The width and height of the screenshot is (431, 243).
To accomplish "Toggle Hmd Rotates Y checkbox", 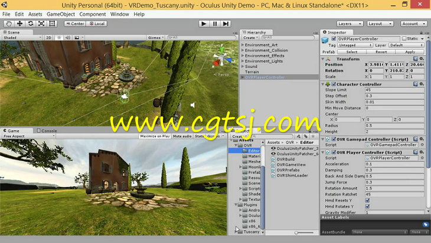I will pyautogui.click(x=367, y=206).
